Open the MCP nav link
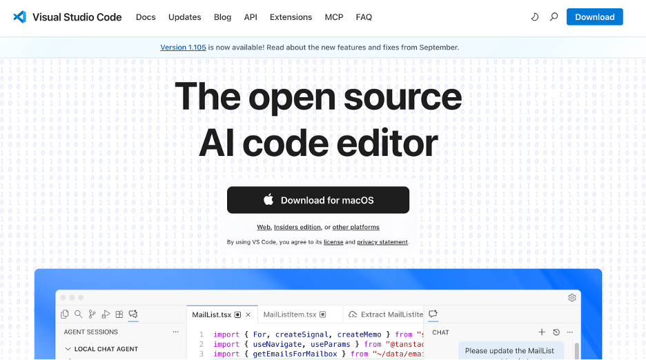Viewport: 646px width, 360px height. (334, 17)
